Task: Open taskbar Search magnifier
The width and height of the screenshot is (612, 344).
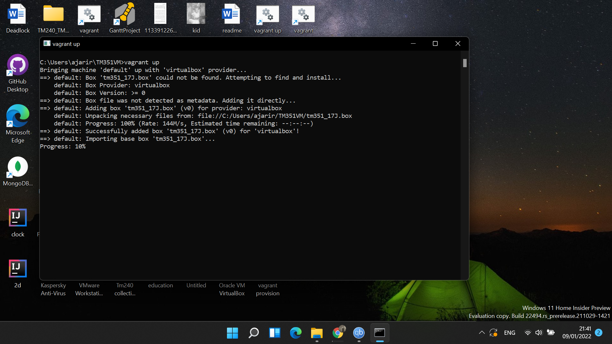Action: point(253,333)
